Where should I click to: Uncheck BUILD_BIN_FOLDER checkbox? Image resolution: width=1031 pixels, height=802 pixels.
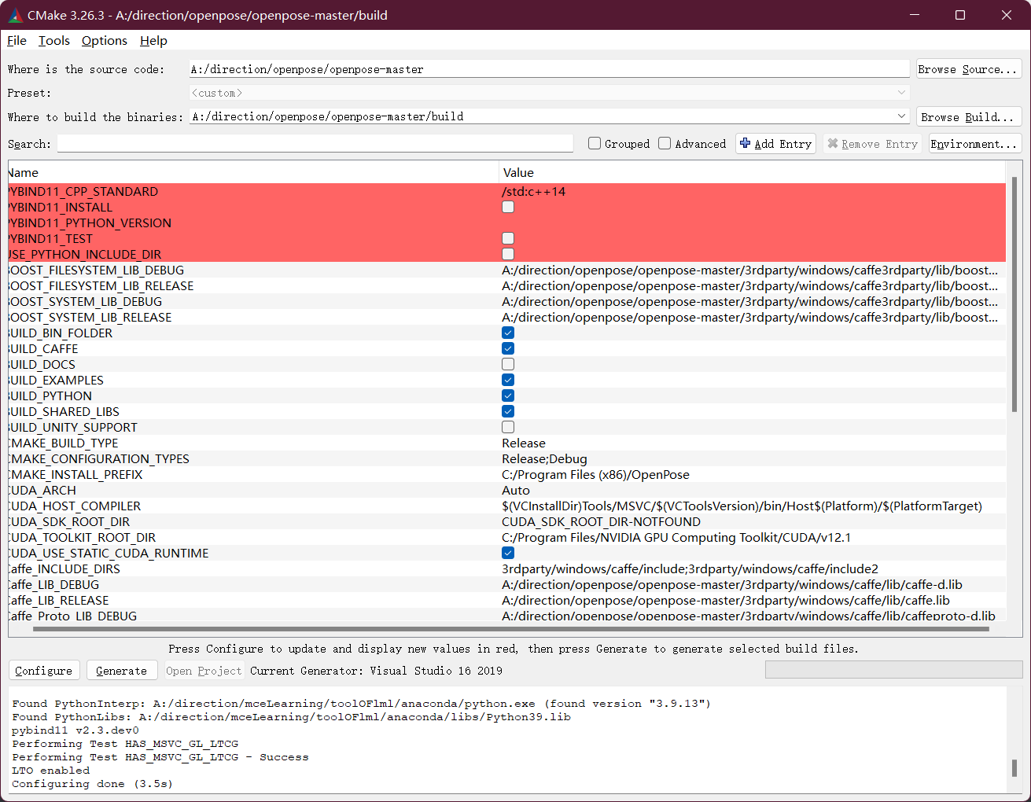[508, 333]
